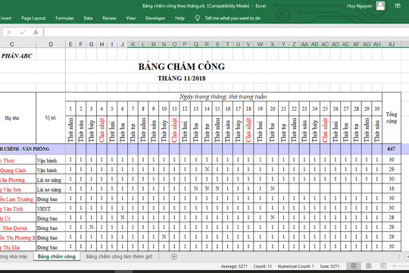The image size is (409, 273).
Task: Switch to Page Layout view icon
Action: coord(369,266)
